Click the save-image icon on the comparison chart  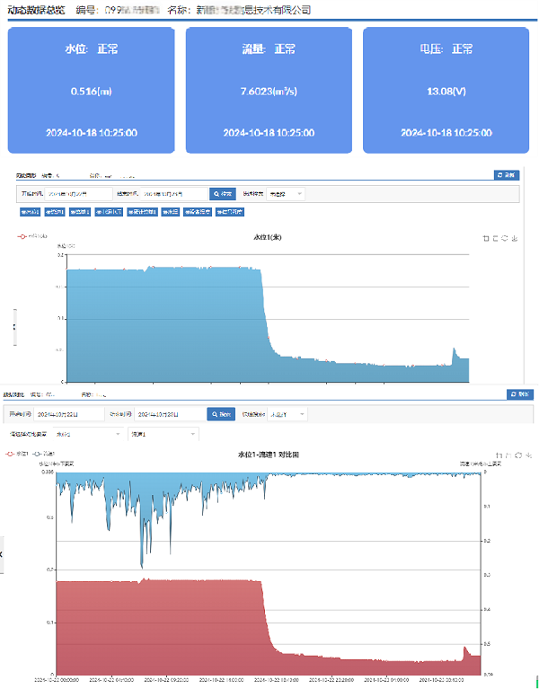click(530, 455)
